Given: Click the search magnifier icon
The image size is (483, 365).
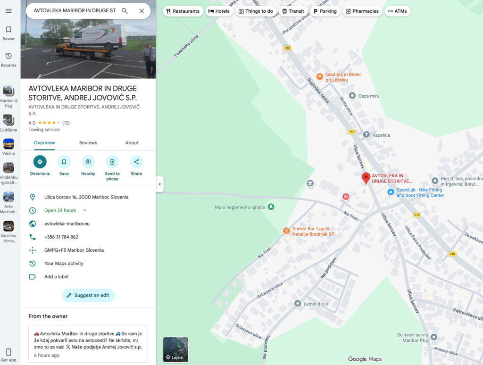Looking at the screenshot, I should (125, 11).
